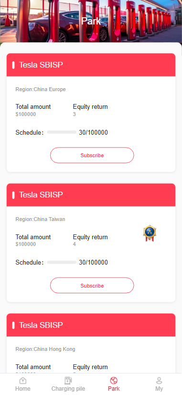Click the Region:China Hong Kong text
182x395 pixels.
(x=45, y=349)
